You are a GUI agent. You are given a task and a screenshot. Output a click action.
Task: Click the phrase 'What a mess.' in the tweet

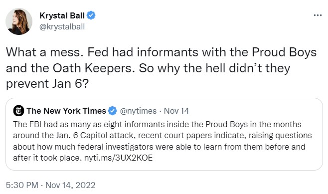(x=43, y=52)
